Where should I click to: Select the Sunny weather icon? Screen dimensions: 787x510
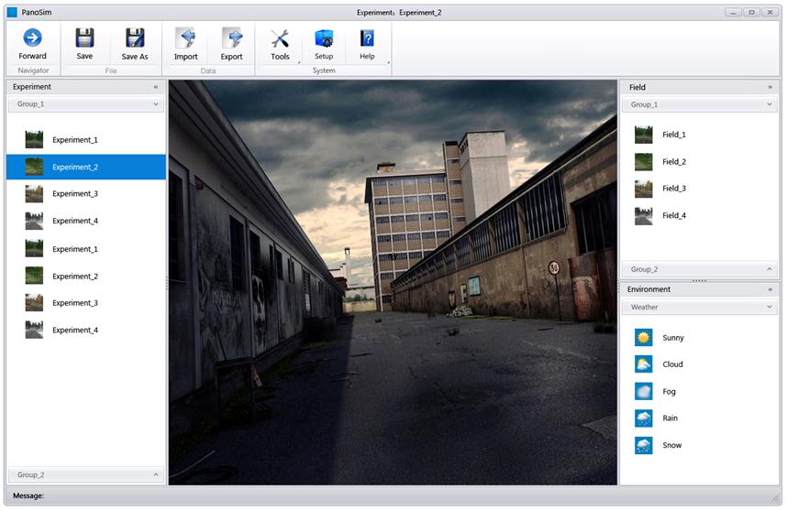(x=644, y=338)
